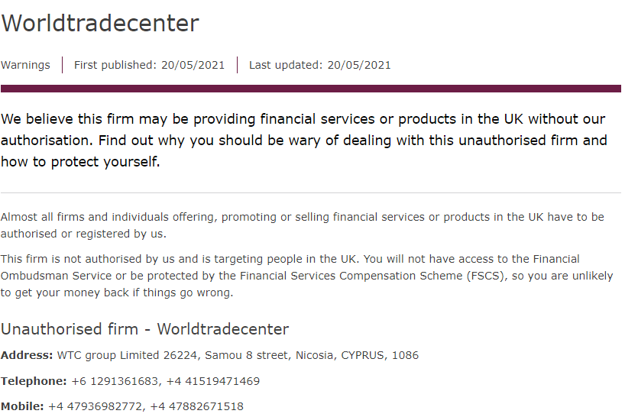638x417 pixels.
Task: Click the 'unauthorised firm' phrase in intro
Action: [517, 141]
